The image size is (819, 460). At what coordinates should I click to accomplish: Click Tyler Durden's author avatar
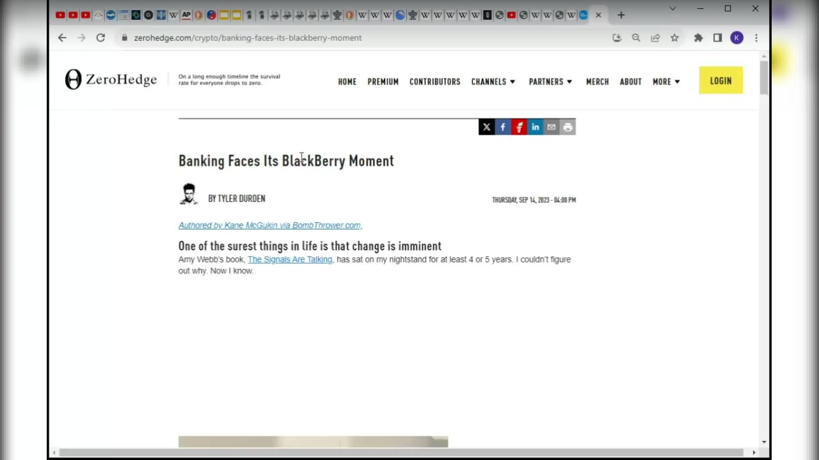(x=189, y=194)
